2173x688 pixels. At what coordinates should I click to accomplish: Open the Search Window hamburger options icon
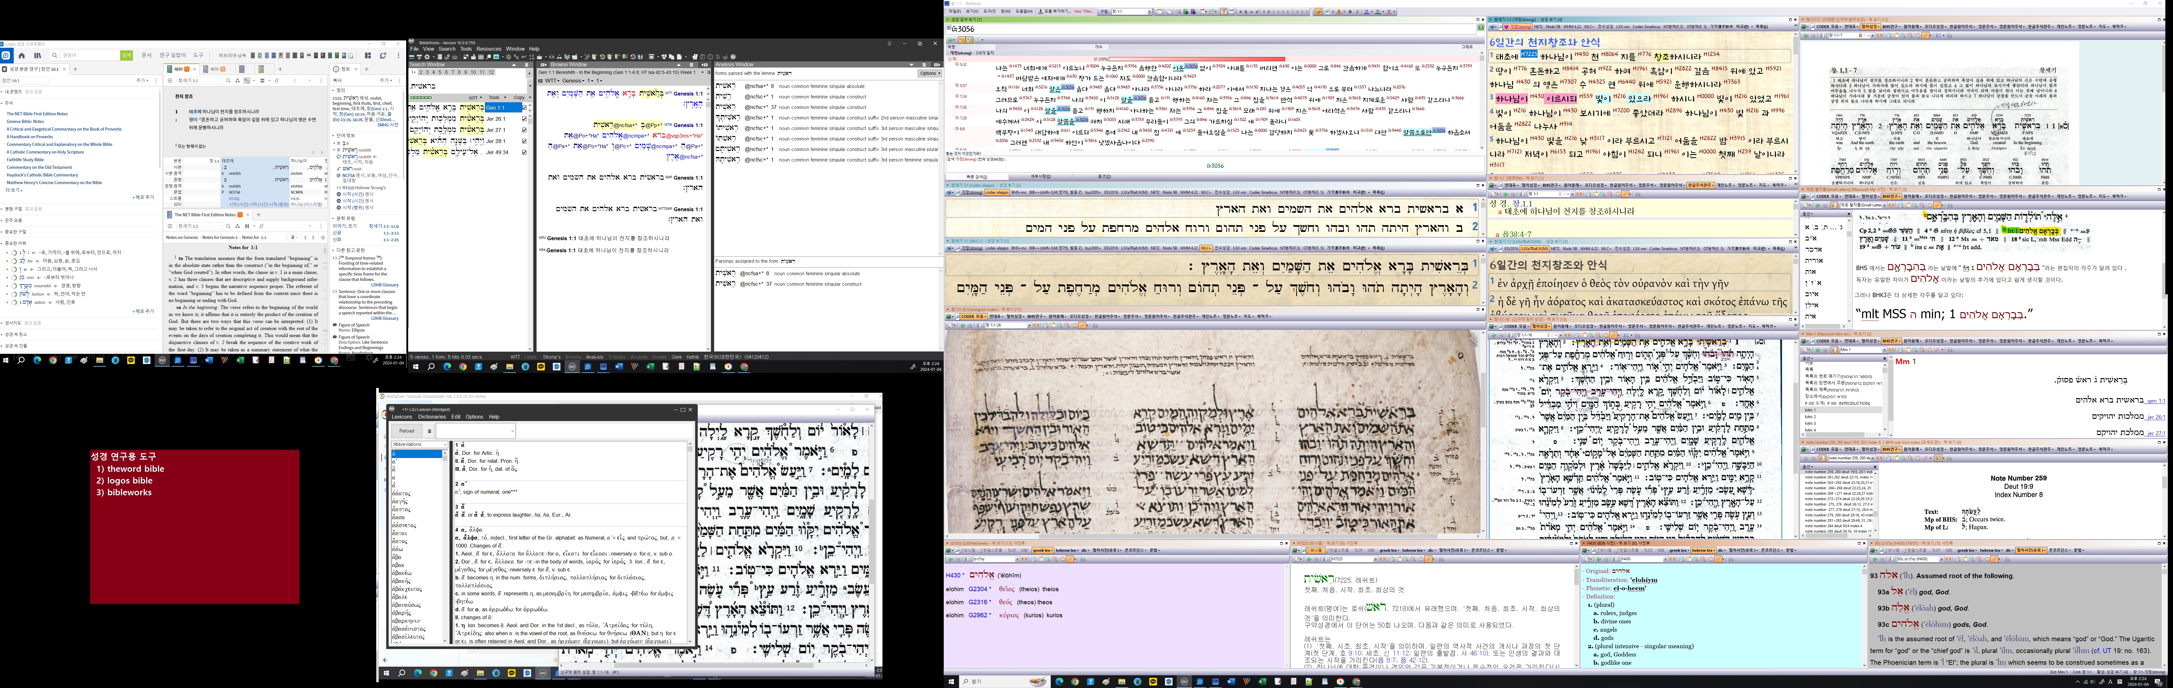(526, 65)
